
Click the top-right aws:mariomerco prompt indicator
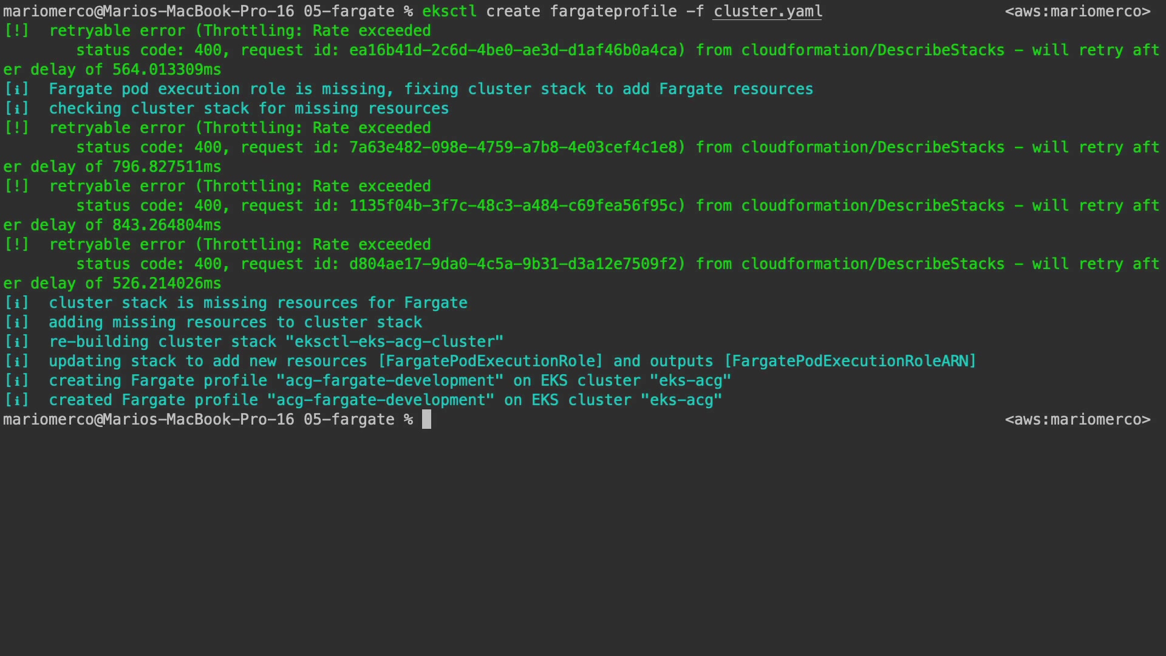[1077, 12]
